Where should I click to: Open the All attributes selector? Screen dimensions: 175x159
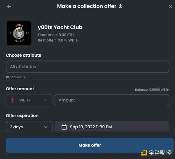click(x=87, y=67)
